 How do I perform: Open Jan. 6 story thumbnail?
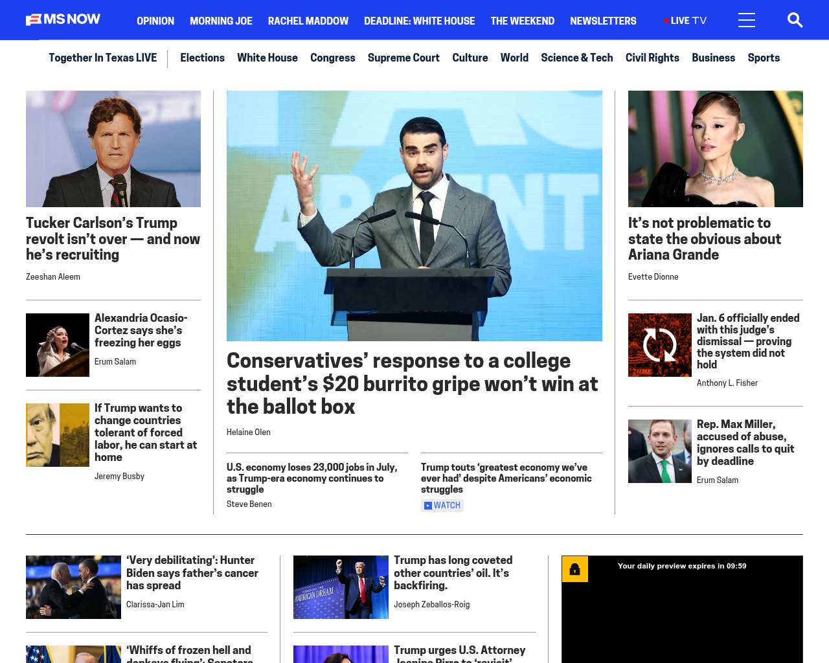pyautogui.click(x=660, y=345)
